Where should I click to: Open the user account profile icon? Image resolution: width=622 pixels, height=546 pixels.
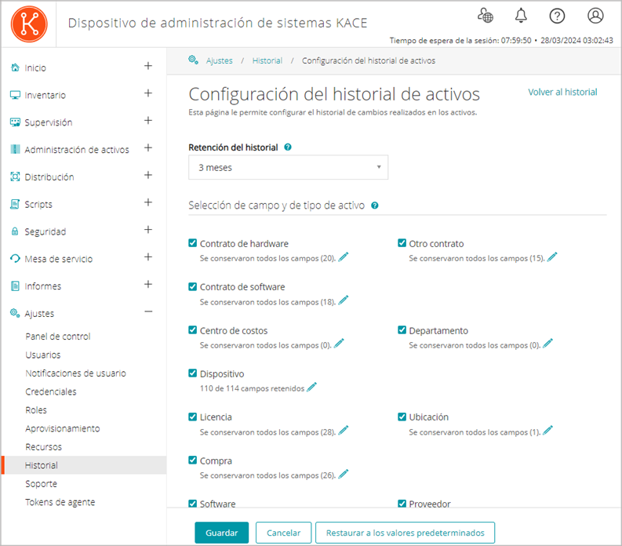click(595, 16)
